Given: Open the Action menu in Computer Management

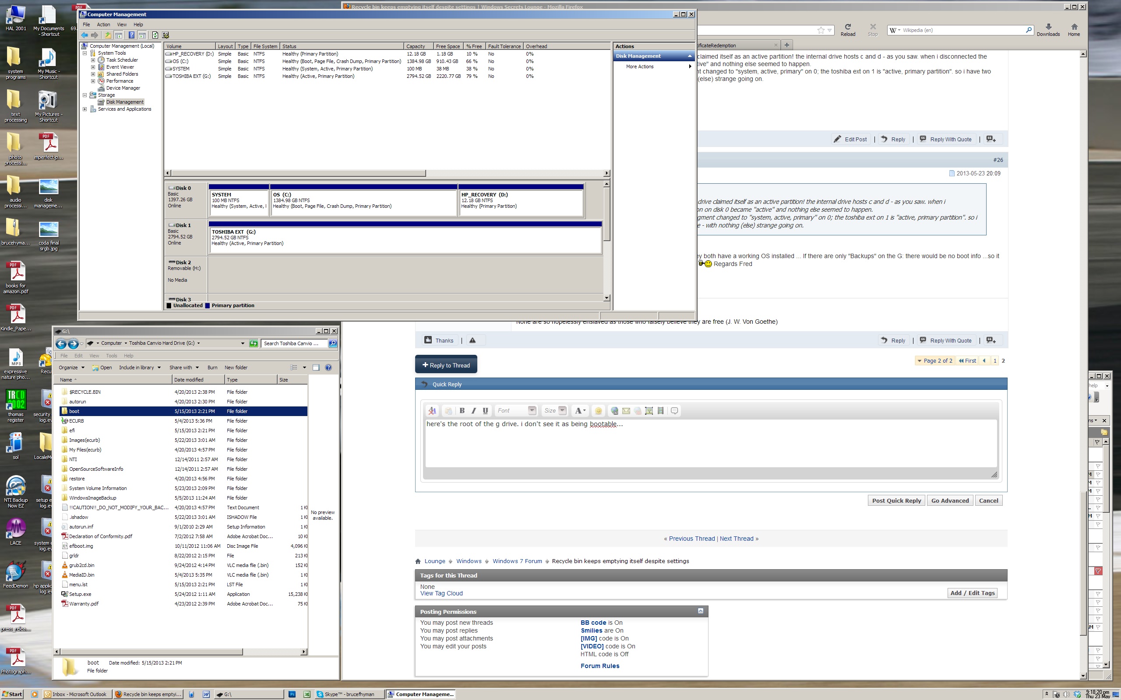Looking at the screenshot, I should click(103, 24).
